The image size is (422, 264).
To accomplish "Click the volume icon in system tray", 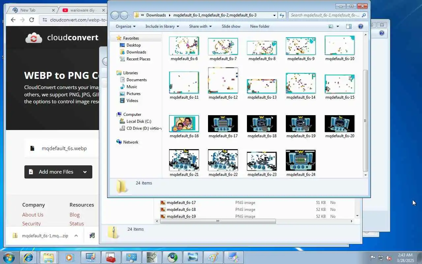I will pos(389,258).
